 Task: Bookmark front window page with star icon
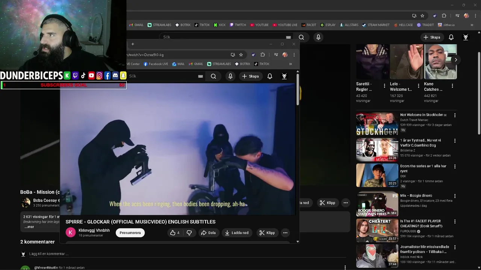[x=241, y=55]
